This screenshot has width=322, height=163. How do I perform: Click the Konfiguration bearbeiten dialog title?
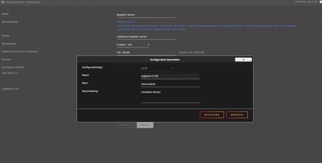[x=165, y=60]
